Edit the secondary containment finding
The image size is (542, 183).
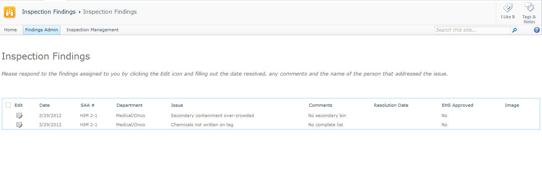click(x=19, y=116)
